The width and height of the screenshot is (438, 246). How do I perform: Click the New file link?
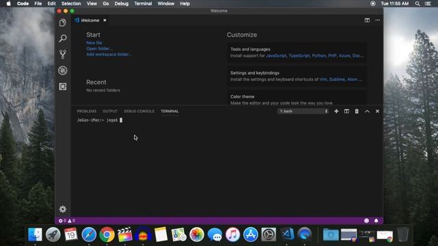point(94,42)
